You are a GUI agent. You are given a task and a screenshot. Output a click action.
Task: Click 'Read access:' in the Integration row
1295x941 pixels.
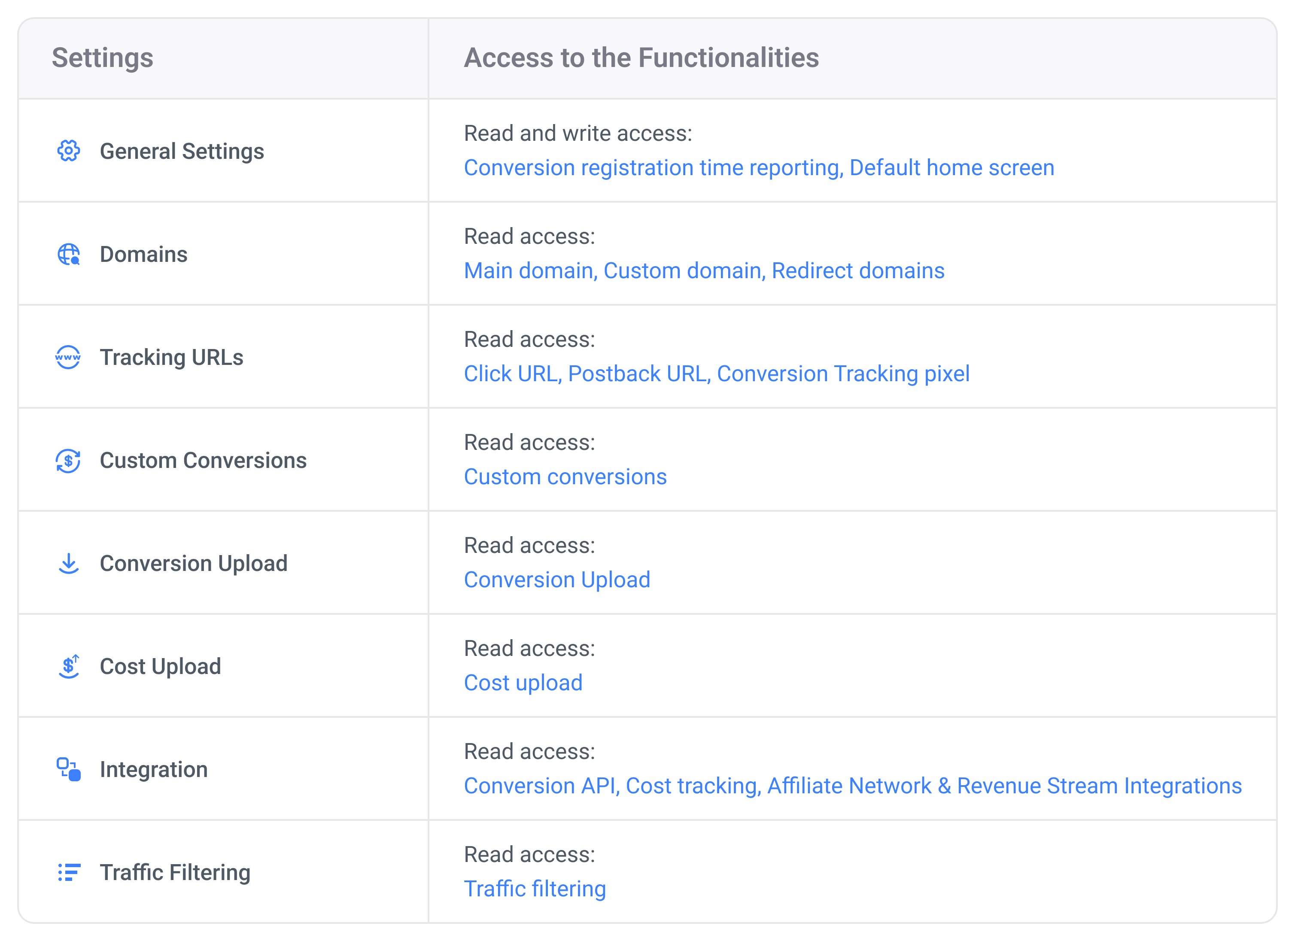529,752
